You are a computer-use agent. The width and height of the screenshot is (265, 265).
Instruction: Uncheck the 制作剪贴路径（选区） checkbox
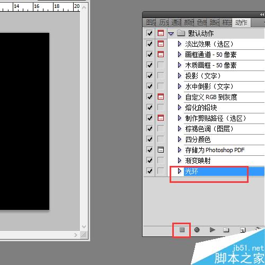(149, 118)
